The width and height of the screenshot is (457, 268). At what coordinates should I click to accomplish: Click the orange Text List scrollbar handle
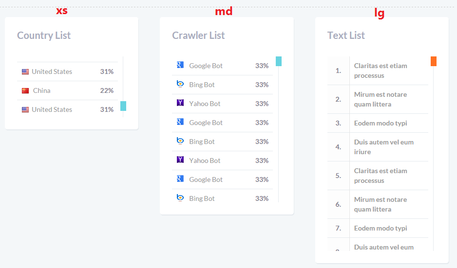pos(434,61)
